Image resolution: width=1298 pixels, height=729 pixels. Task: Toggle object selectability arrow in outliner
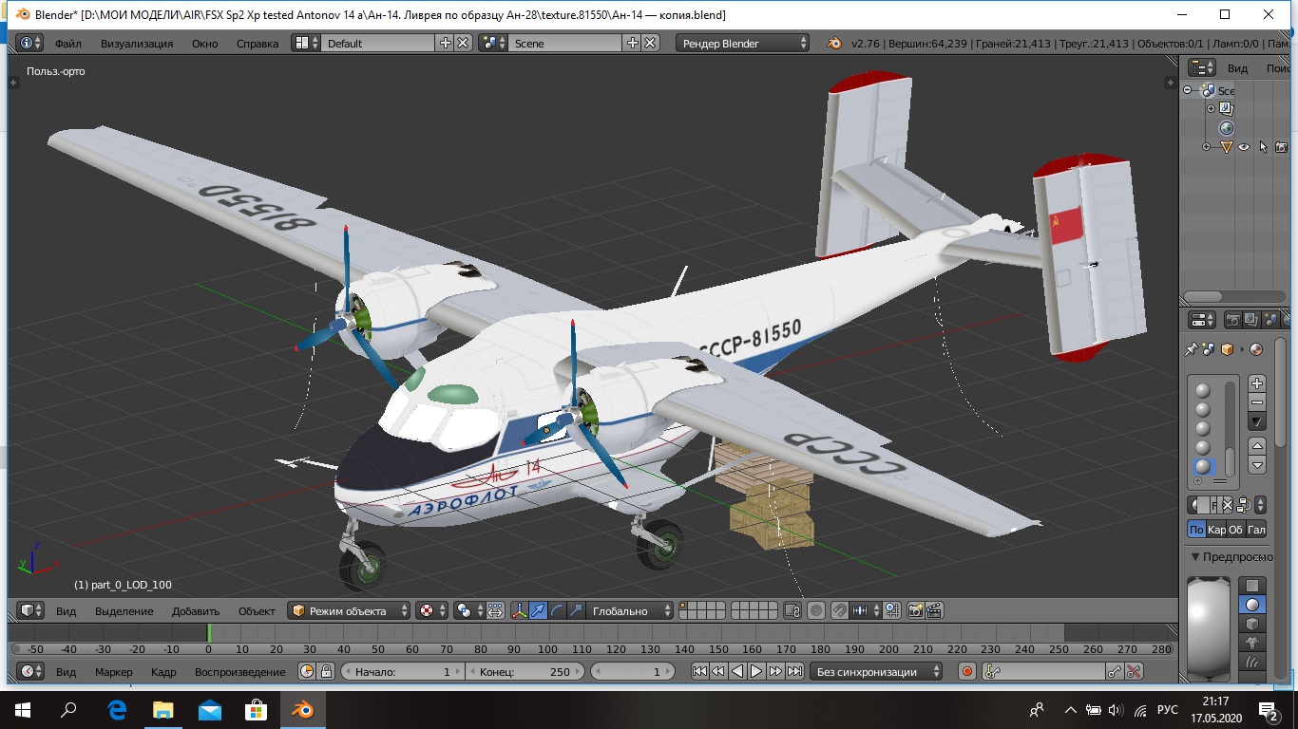coord(1263,147)
